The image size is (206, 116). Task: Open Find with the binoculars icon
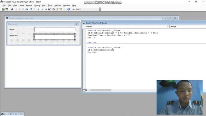point(27,9)
